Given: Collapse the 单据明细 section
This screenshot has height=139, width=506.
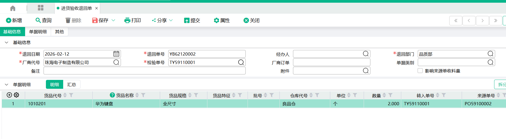Looking at the screenshot, I should pyautogui.click(x=6, y=85).
